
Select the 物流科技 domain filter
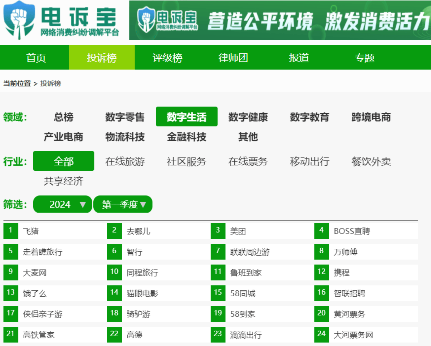tap(125, 137)
